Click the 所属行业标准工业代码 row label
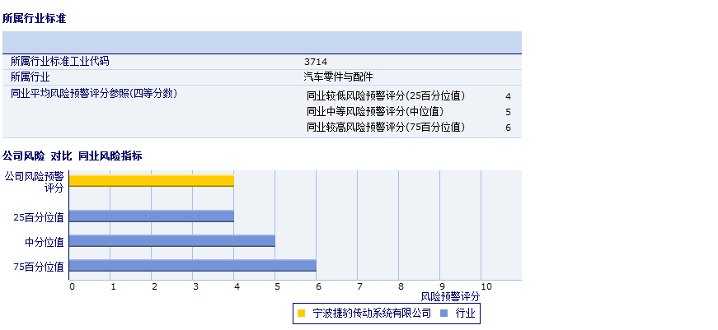The image size is (718, 330). [x=59, y=62]
